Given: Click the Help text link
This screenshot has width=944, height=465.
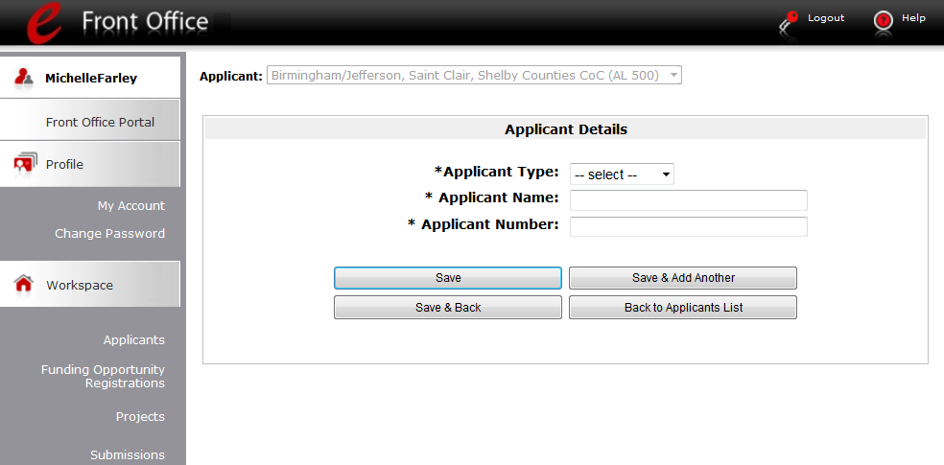Looking at the screenshot, I should point(912,18).
